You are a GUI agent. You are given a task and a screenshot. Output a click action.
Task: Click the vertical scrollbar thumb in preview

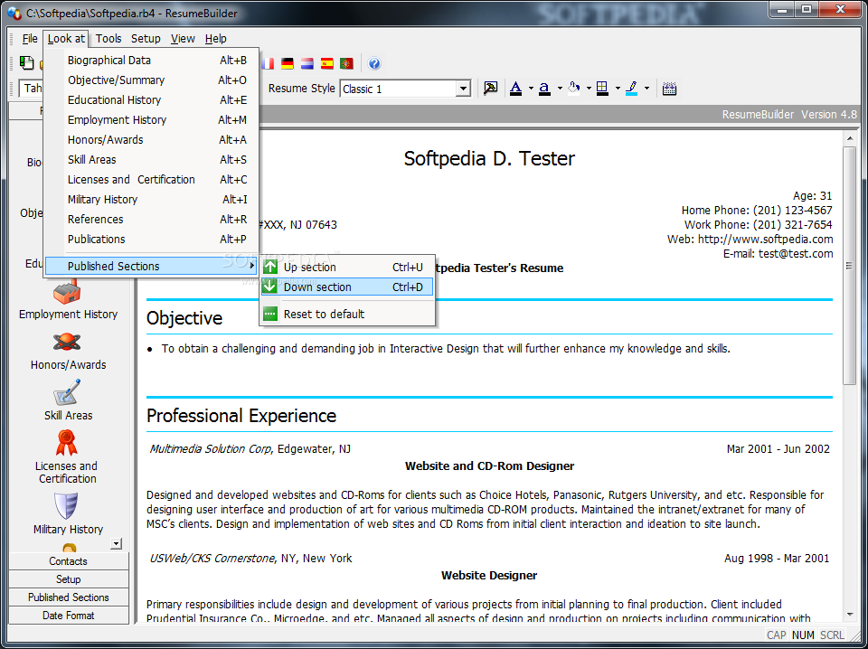[849, 266]
